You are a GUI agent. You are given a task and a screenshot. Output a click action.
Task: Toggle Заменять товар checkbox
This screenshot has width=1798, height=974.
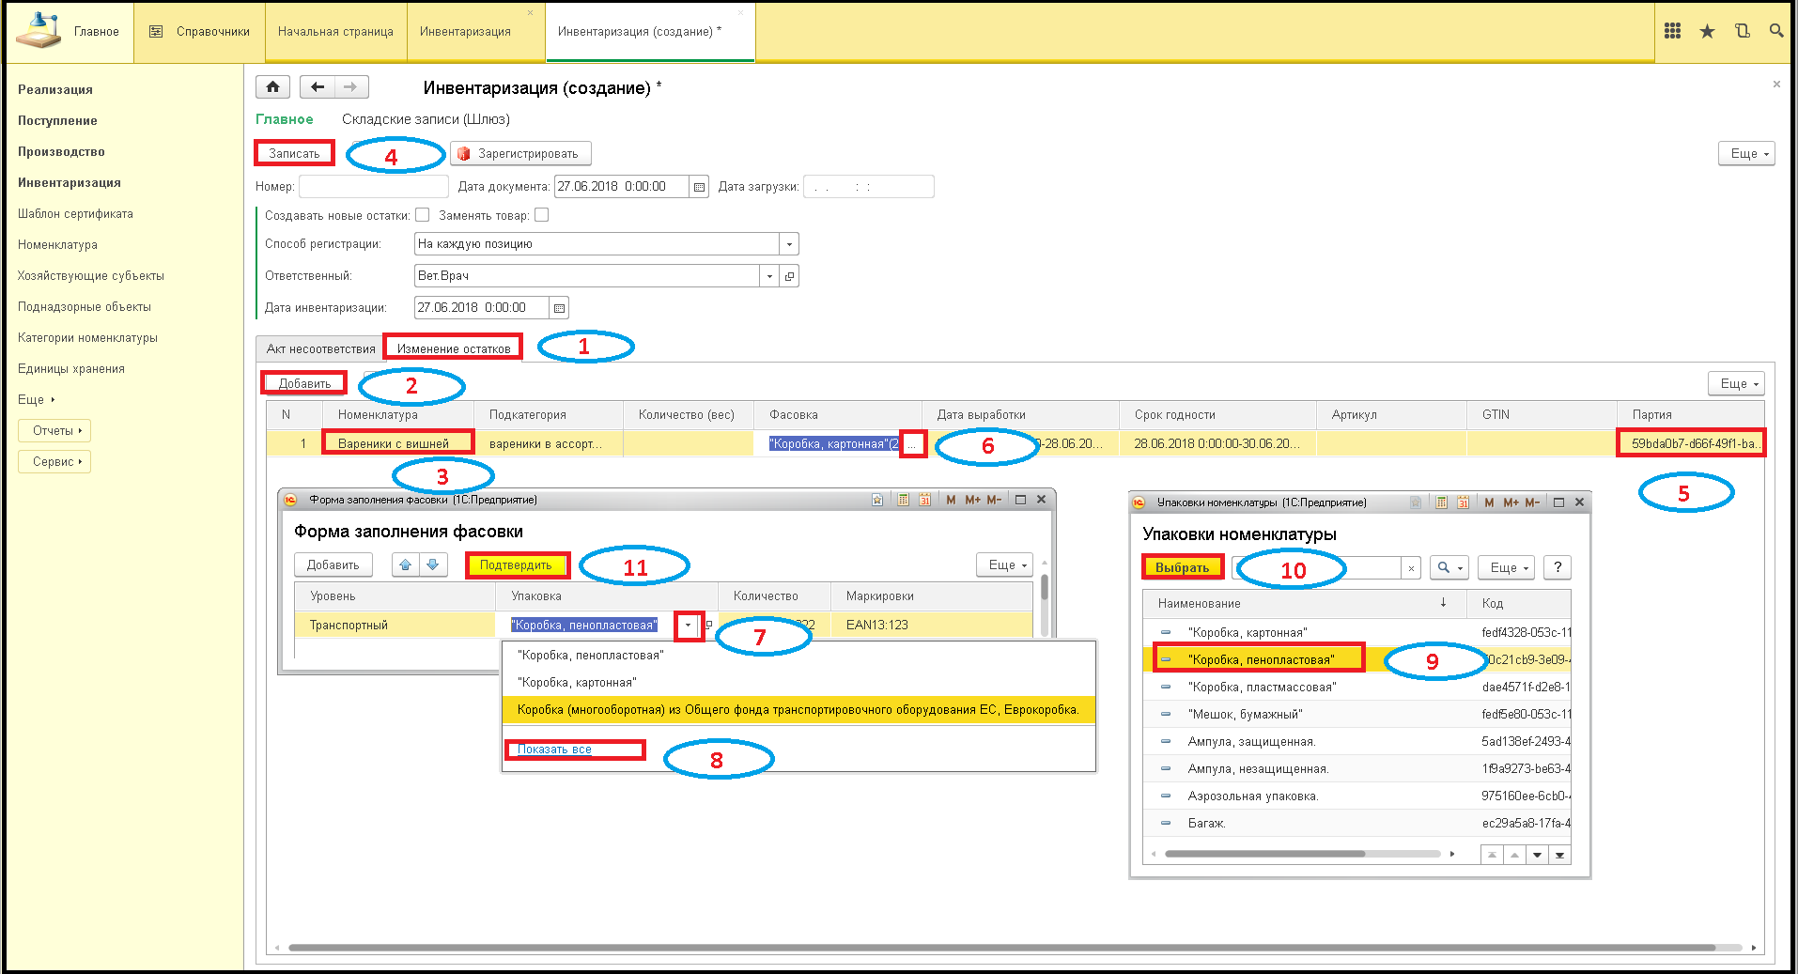(541, 215)
